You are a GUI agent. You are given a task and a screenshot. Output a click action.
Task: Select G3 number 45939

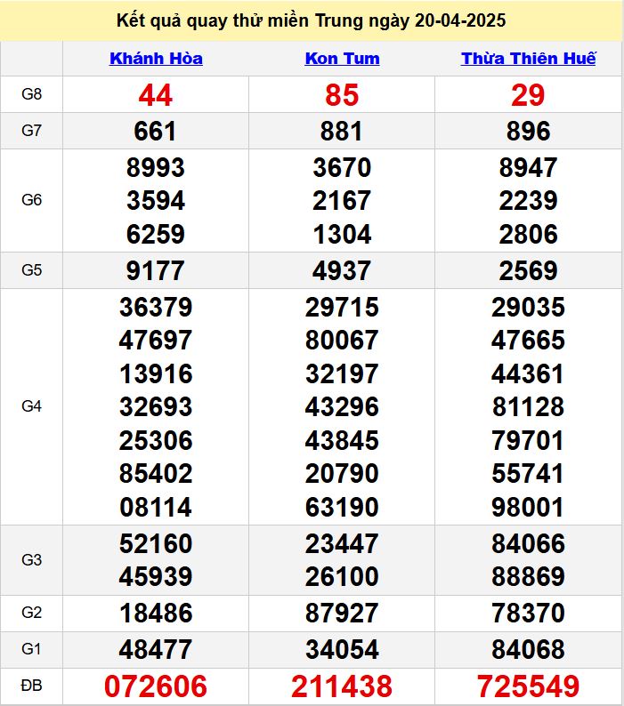pyautogui.click(x=156, y=577)
